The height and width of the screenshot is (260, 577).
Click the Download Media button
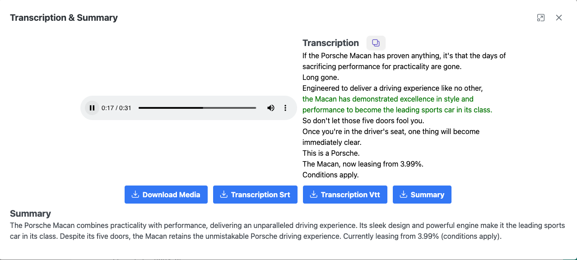coord(166,195)
